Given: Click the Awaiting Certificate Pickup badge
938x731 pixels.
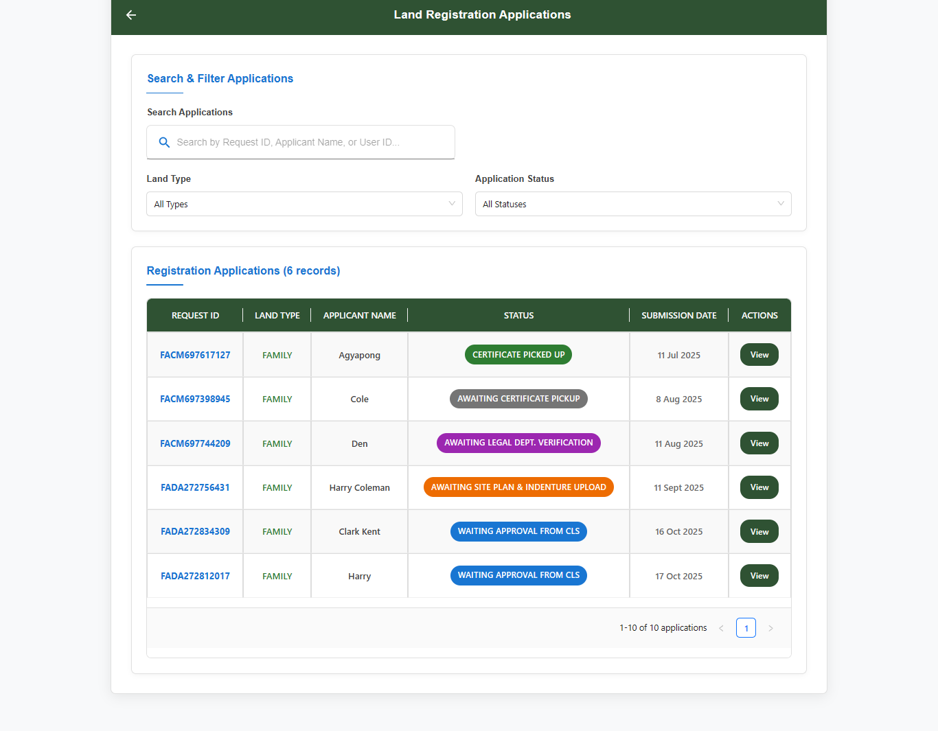Looking at the screenshot, I should coord(518,399).
